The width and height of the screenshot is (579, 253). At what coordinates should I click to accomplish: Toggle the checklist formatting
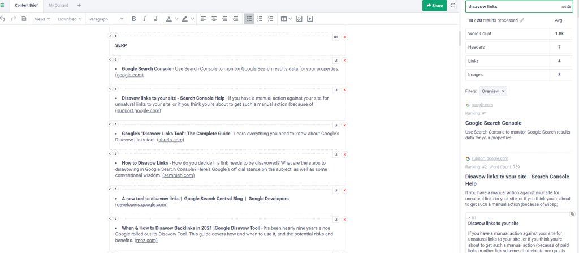click(270, 19)
